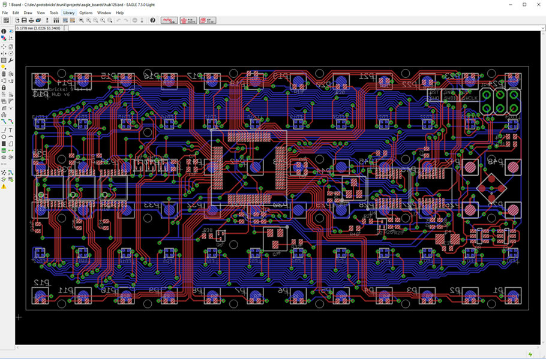Open the Display layers tool
The height and width of the screenshot is (359, 546).
coord(4,38)
